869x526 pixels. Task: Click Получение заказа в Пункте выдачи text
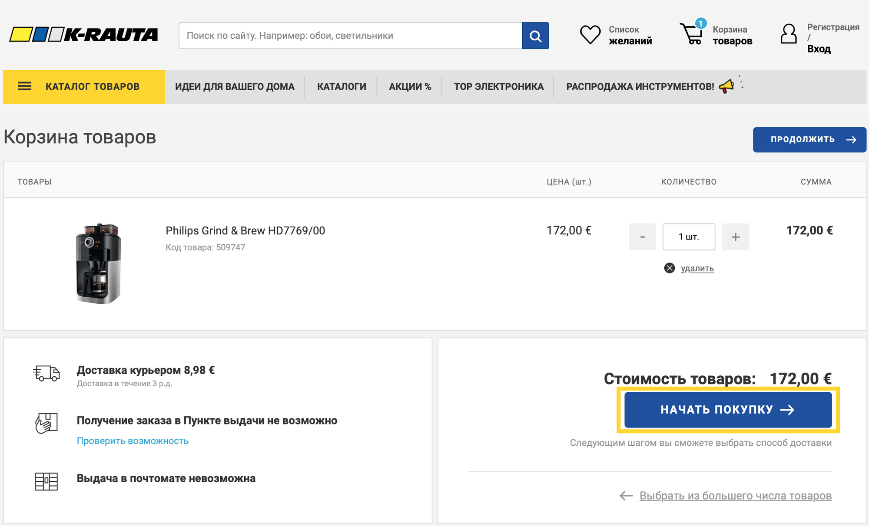pyautogui.click(x=207, y=421)
